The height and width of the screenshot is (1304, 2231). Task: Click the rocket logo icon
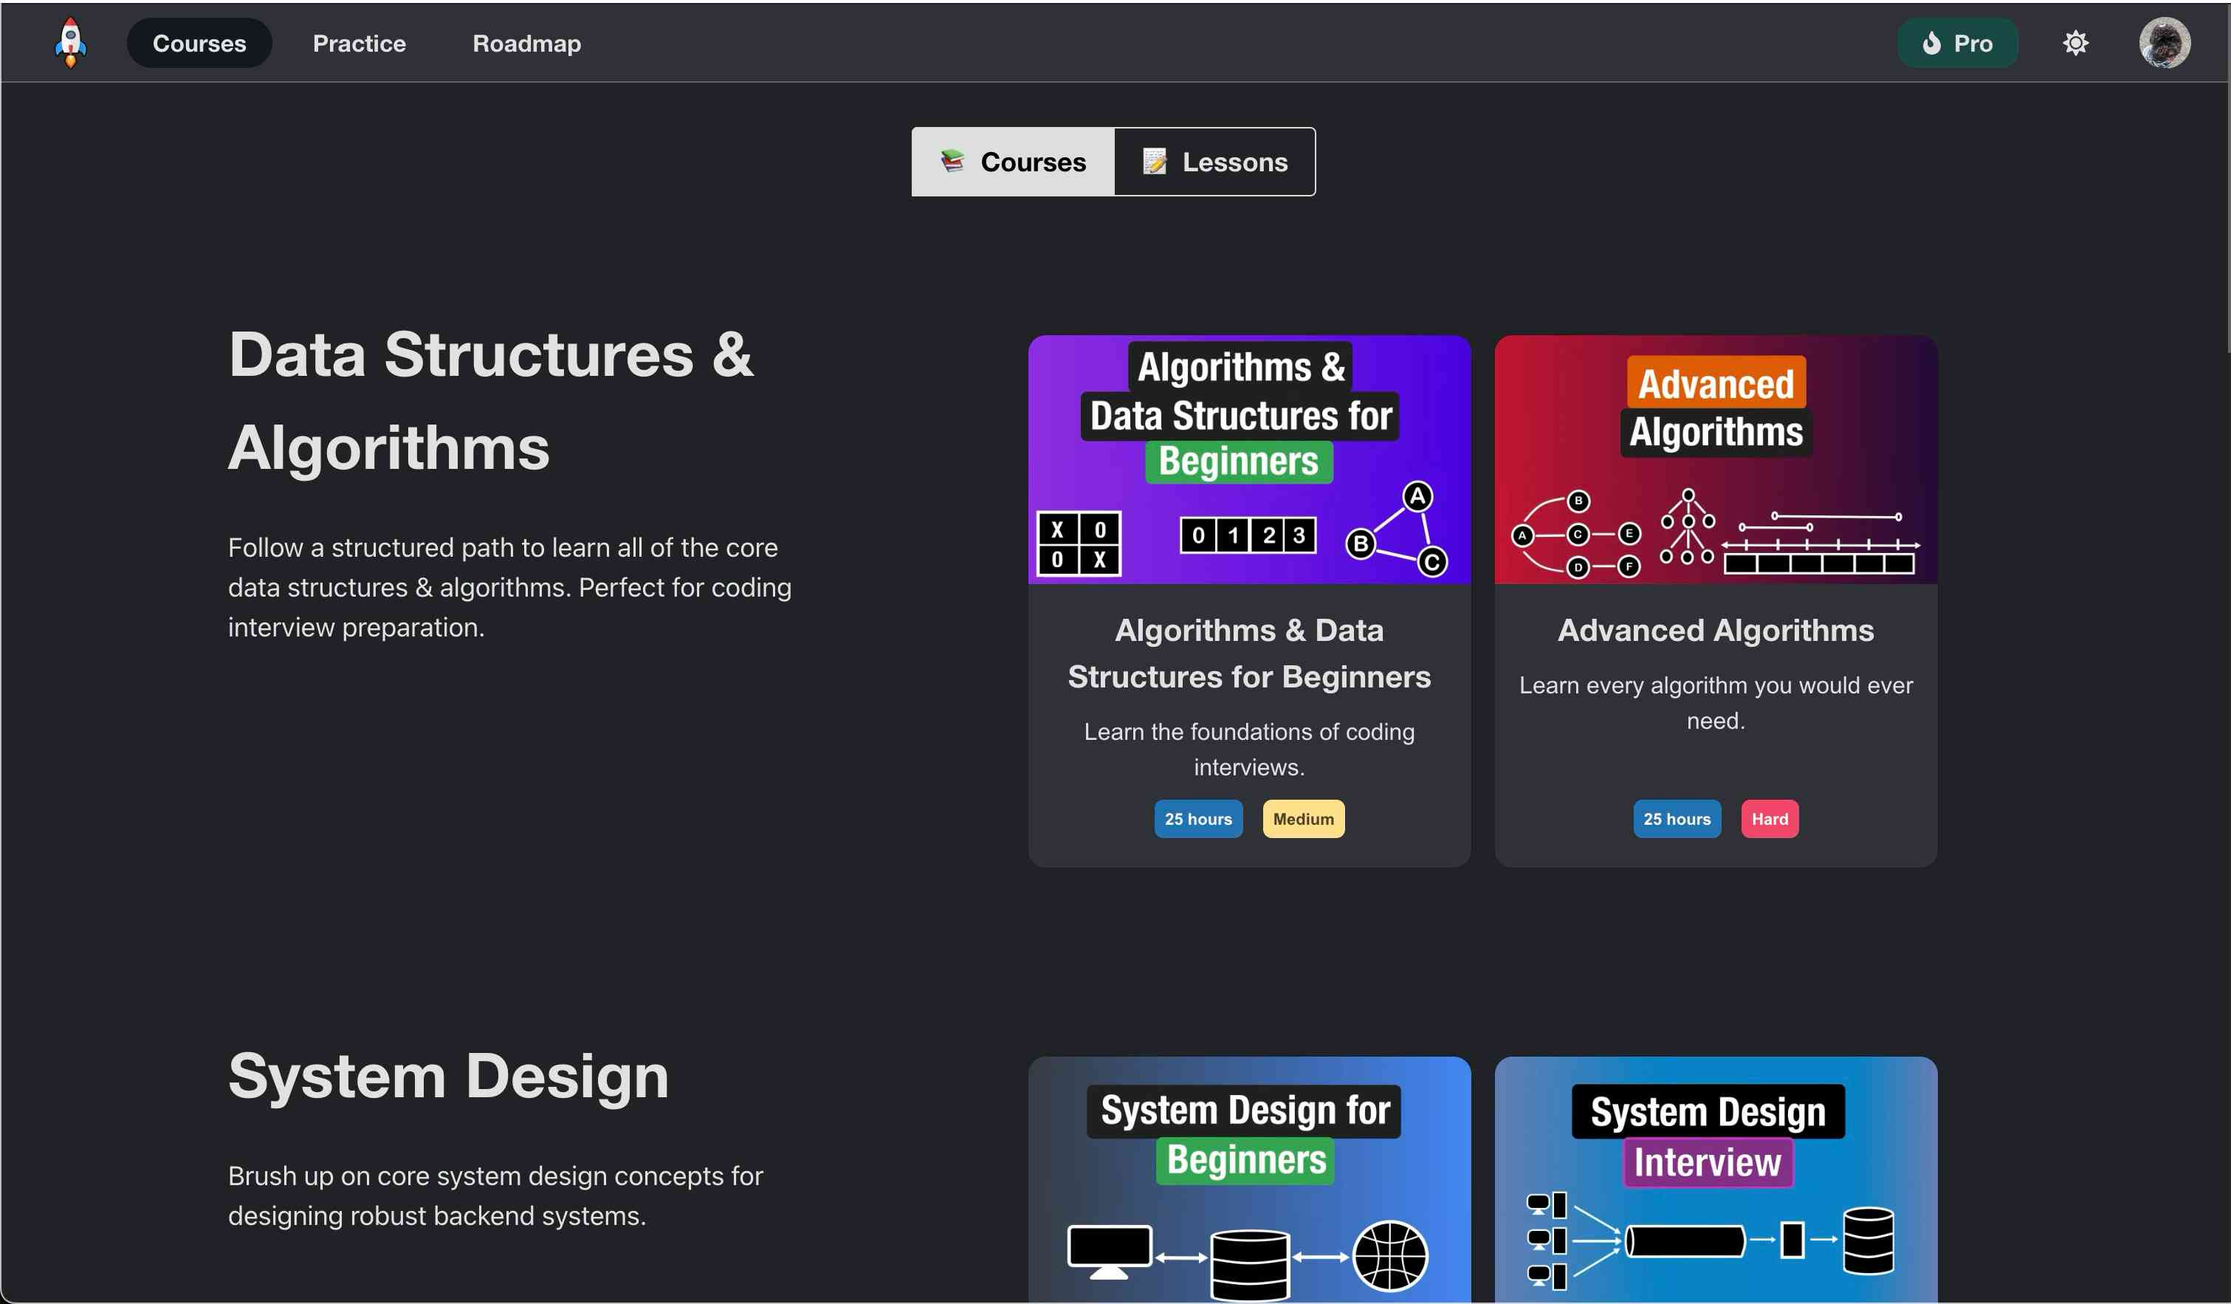click(x=70, y=43)
